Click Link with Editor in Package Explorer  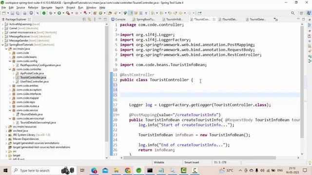89,19
